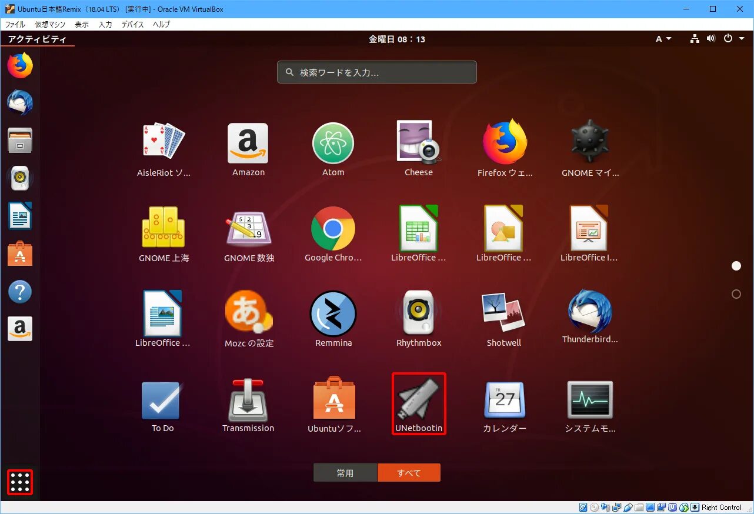Open LibreOffice Writer in app grid
The height and width of the screenshot is (514, 754).
coord(162,319)
